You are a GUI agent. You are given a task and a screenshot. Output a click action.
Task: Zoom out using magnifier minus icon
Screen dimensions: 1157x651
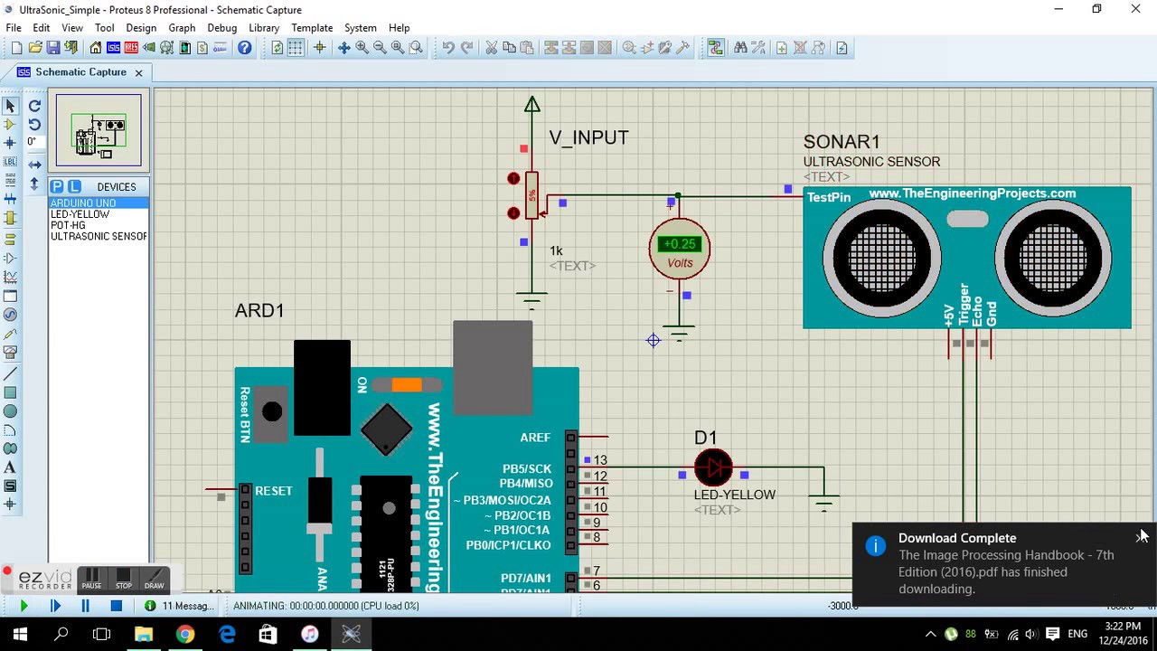(x=381, y=48)
